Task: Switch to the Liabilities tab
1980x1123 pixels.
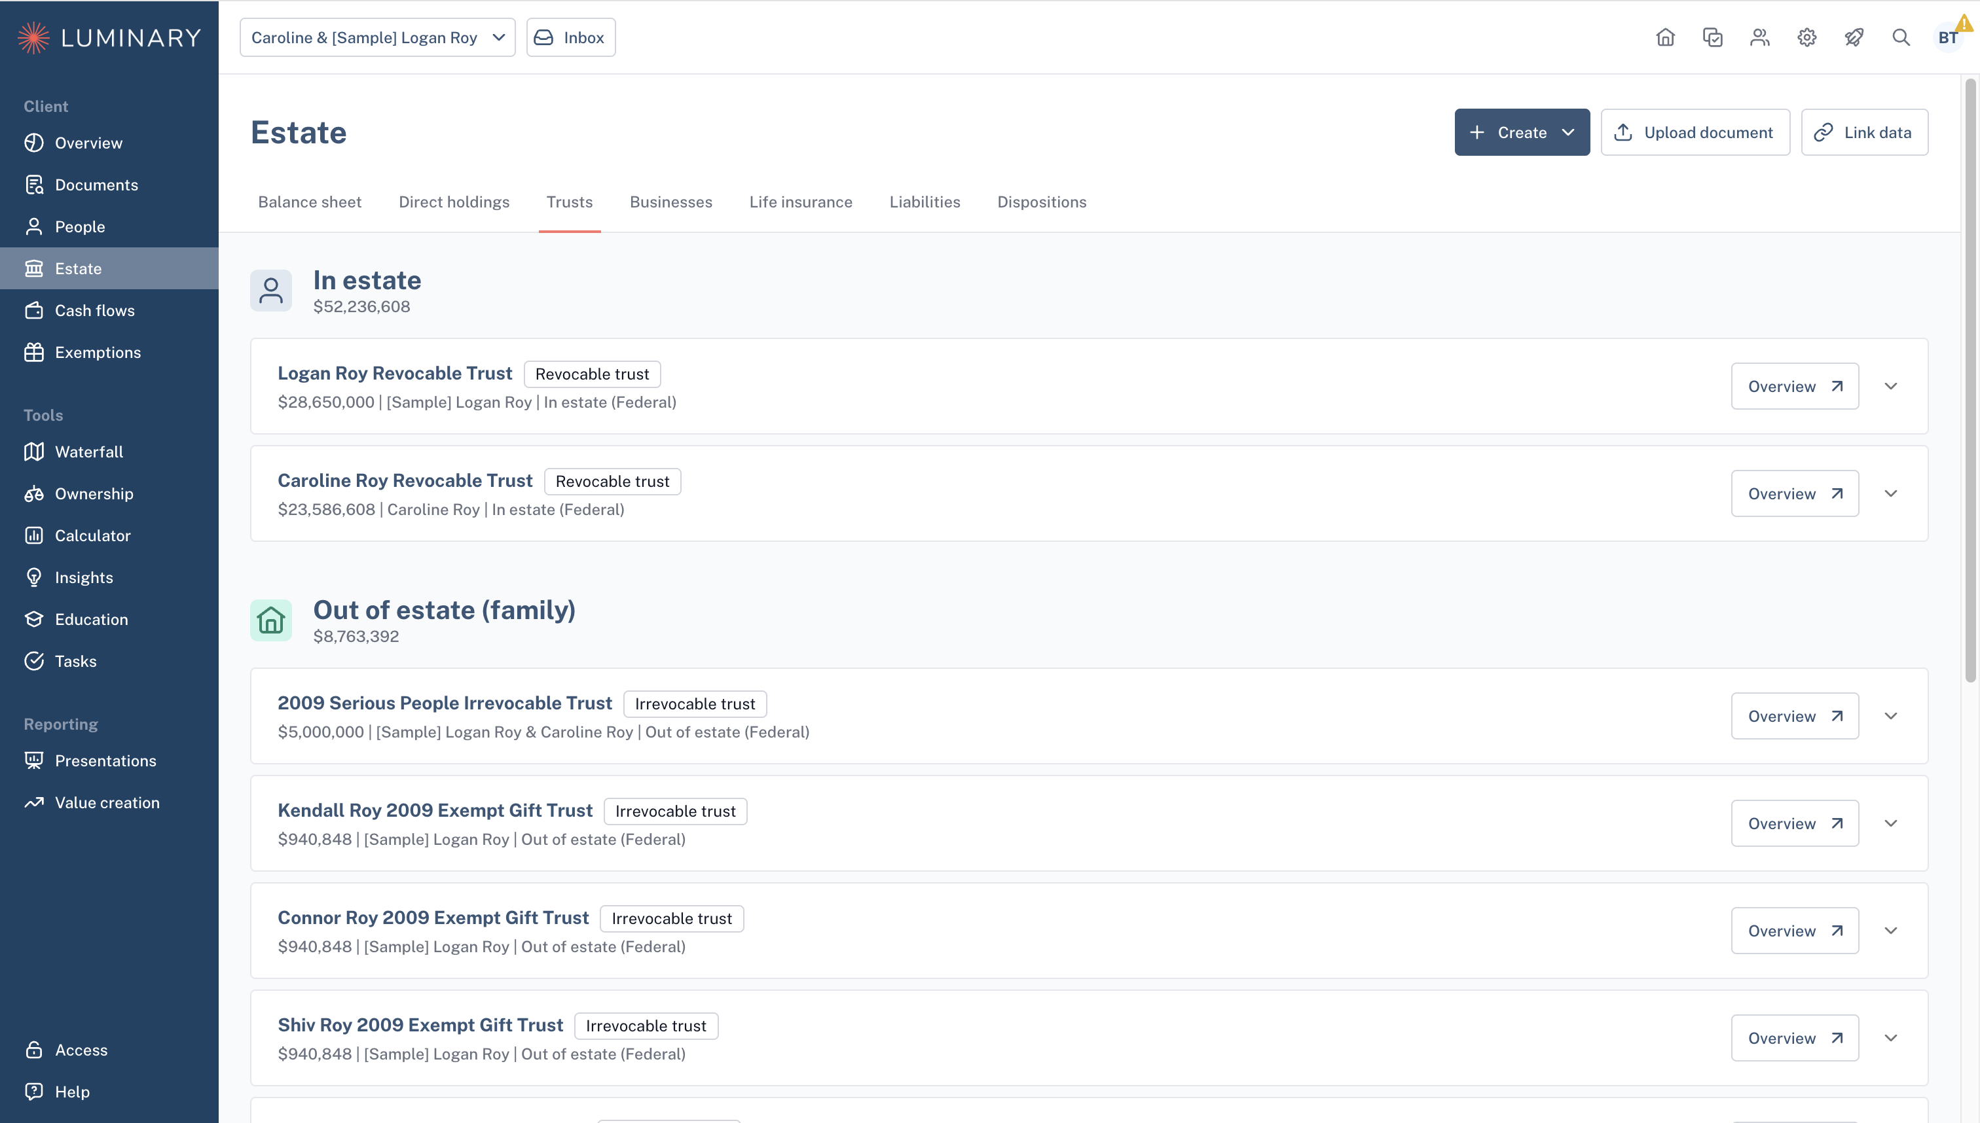Action: 925,202
